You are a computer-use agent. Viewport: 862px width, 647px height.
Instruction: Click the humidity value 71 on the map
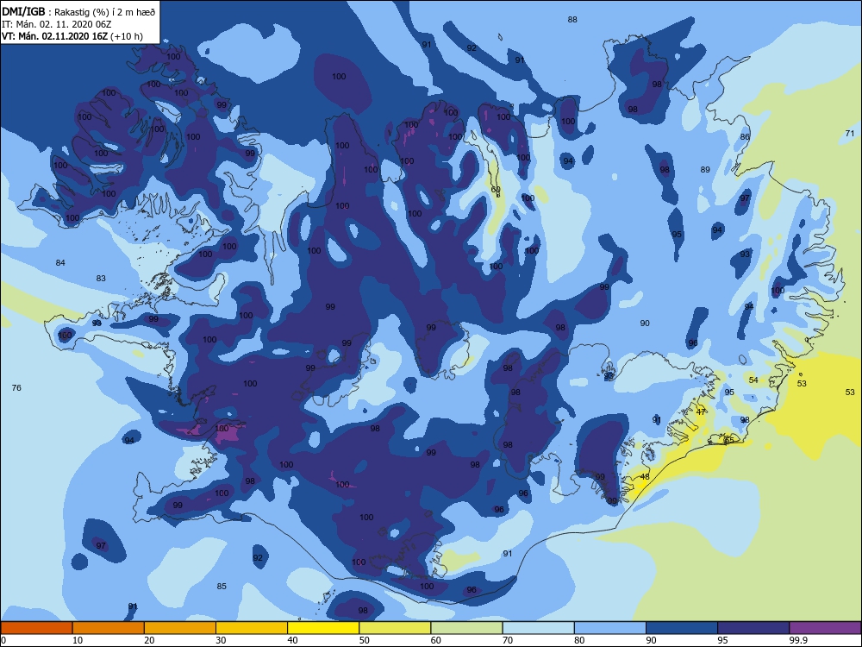pyautogui.click(x=850, y=133)
